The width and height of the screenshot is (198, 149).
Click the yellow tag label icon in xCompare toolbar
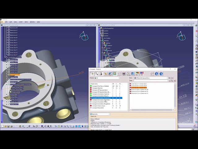click(105, 74)
